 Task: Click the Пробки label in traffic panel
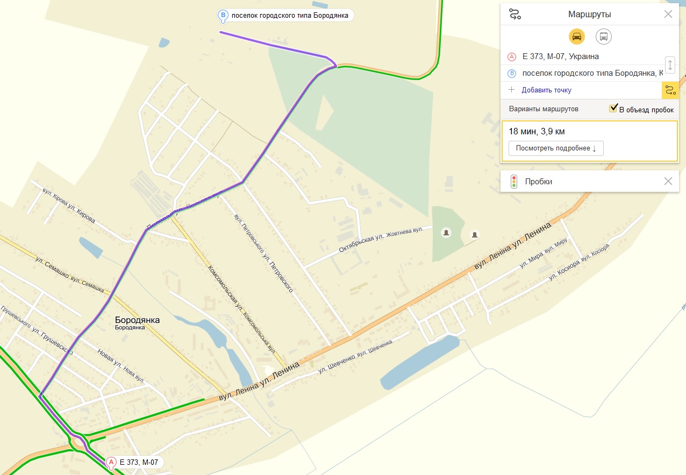(539, 182)
